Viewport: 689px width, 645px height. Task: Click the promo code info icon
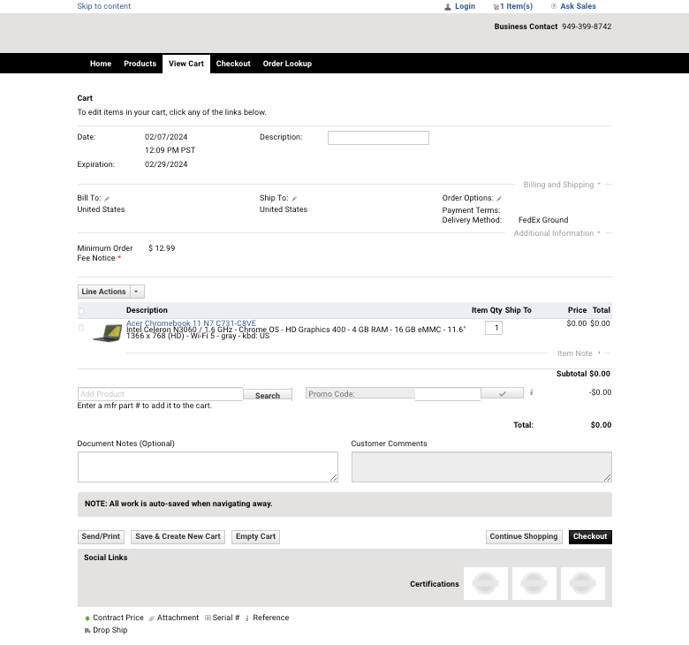tap(532, 393)
